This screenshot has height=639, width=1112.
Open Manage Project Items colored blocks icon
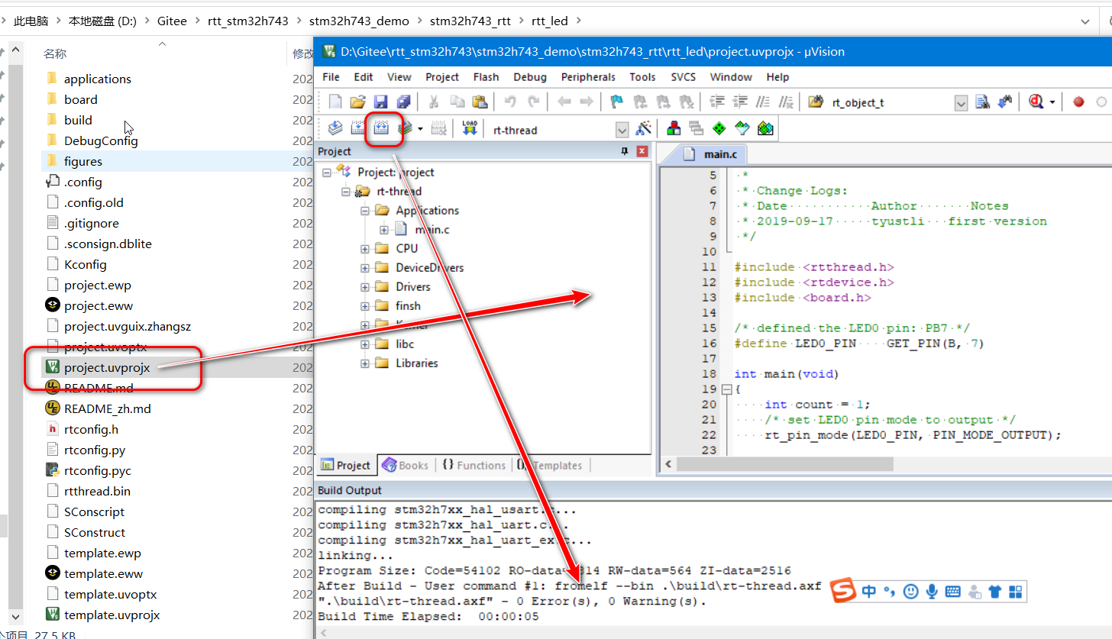pos(674,128)
